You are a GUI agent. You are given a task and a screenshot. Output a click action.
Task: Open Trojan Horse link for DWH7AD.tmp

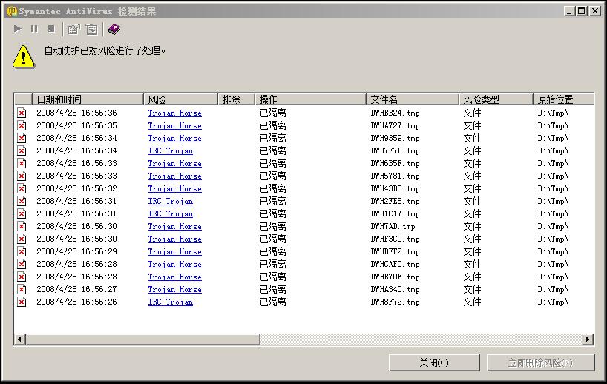coord(175,227)
